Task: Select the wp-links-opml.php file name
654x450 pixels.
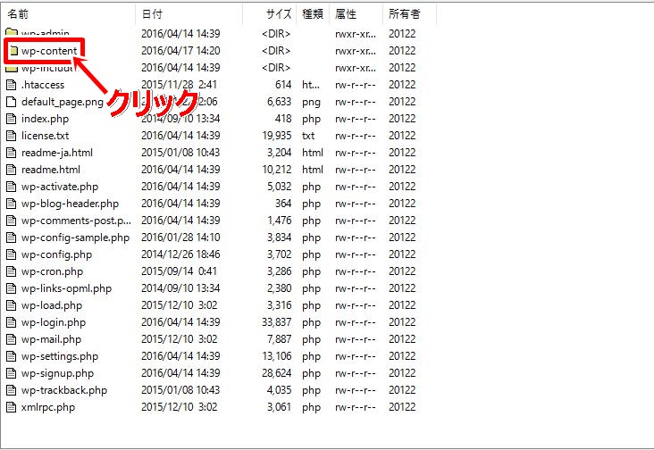Action: pos(67,288)
